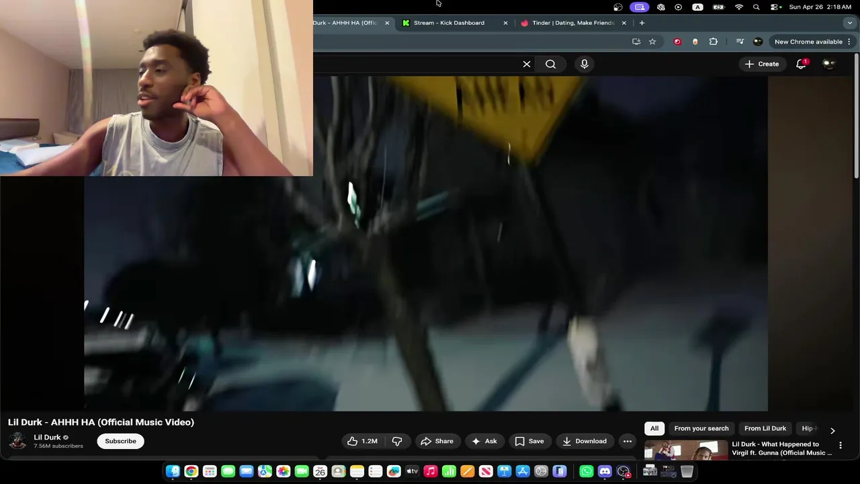Open YouTube notifications bell
This screenshot has width=860, height=484.
point(801,64)
